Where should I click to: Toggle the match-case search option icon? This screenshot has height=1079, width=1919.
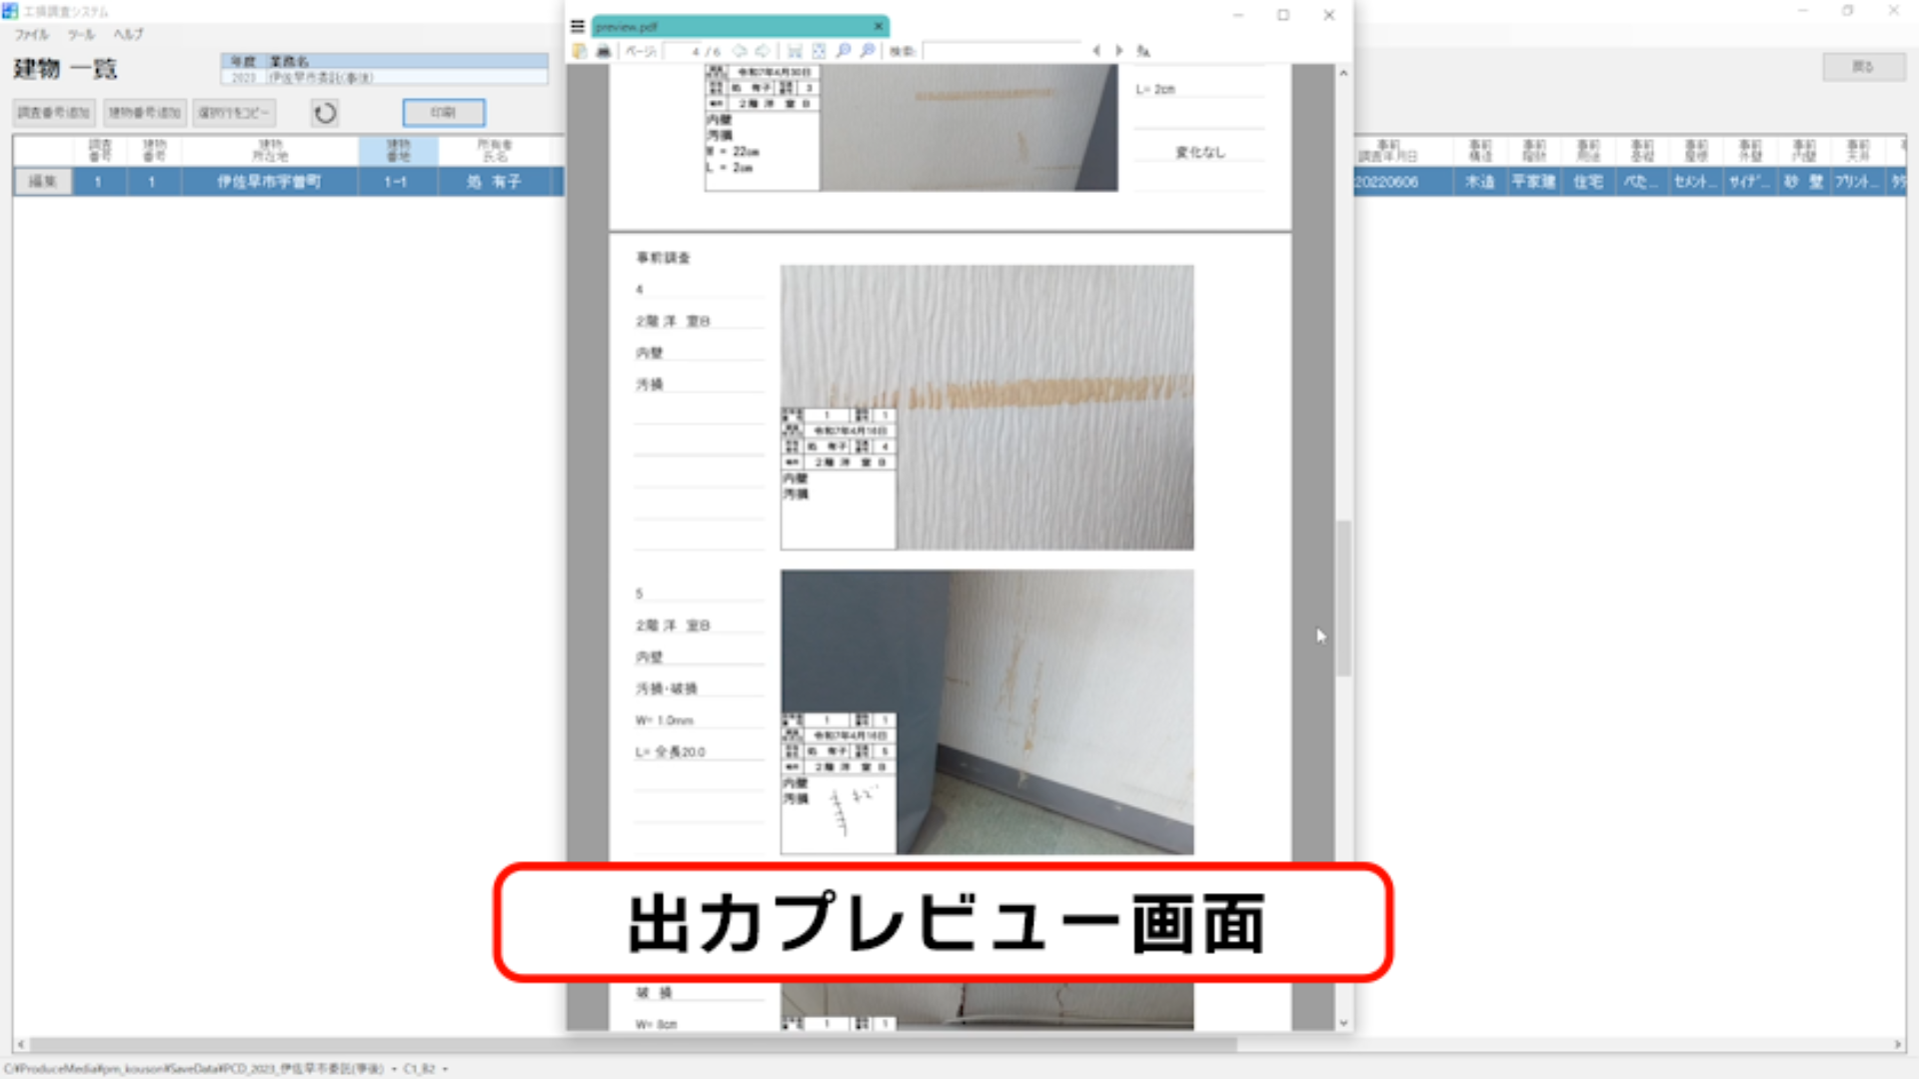coord(1143,51)
